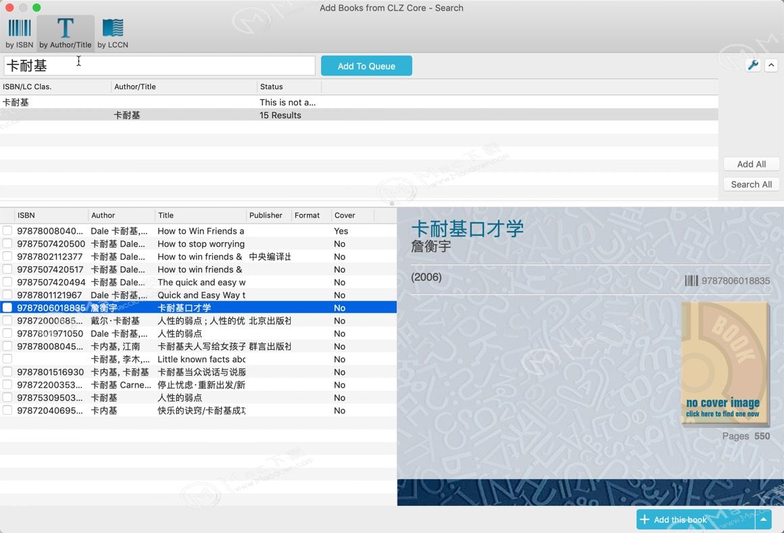Check the box for The quick and easy w

[x=7, y=282]
